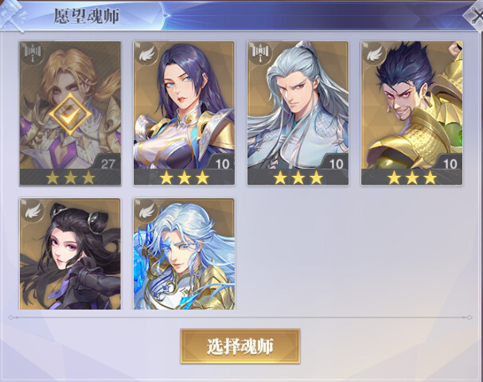Click the gold checkmark on blonde hero card

pos(70,114)
